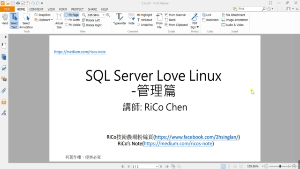
Task: Open the search settings gear dropdown
Action: point(270,9)
